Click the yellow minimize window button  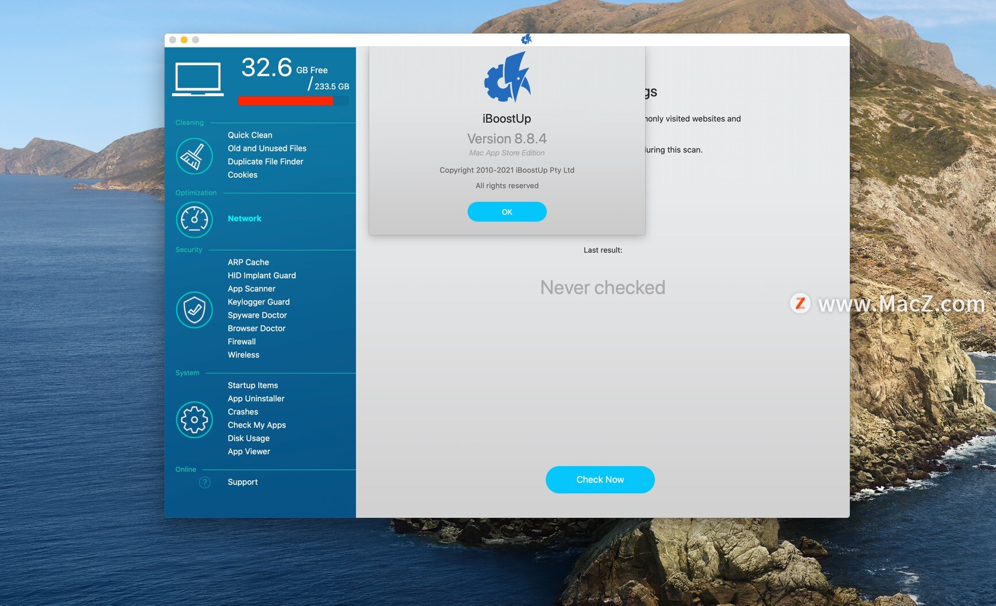pyautogui.click(x=184, y=40)
